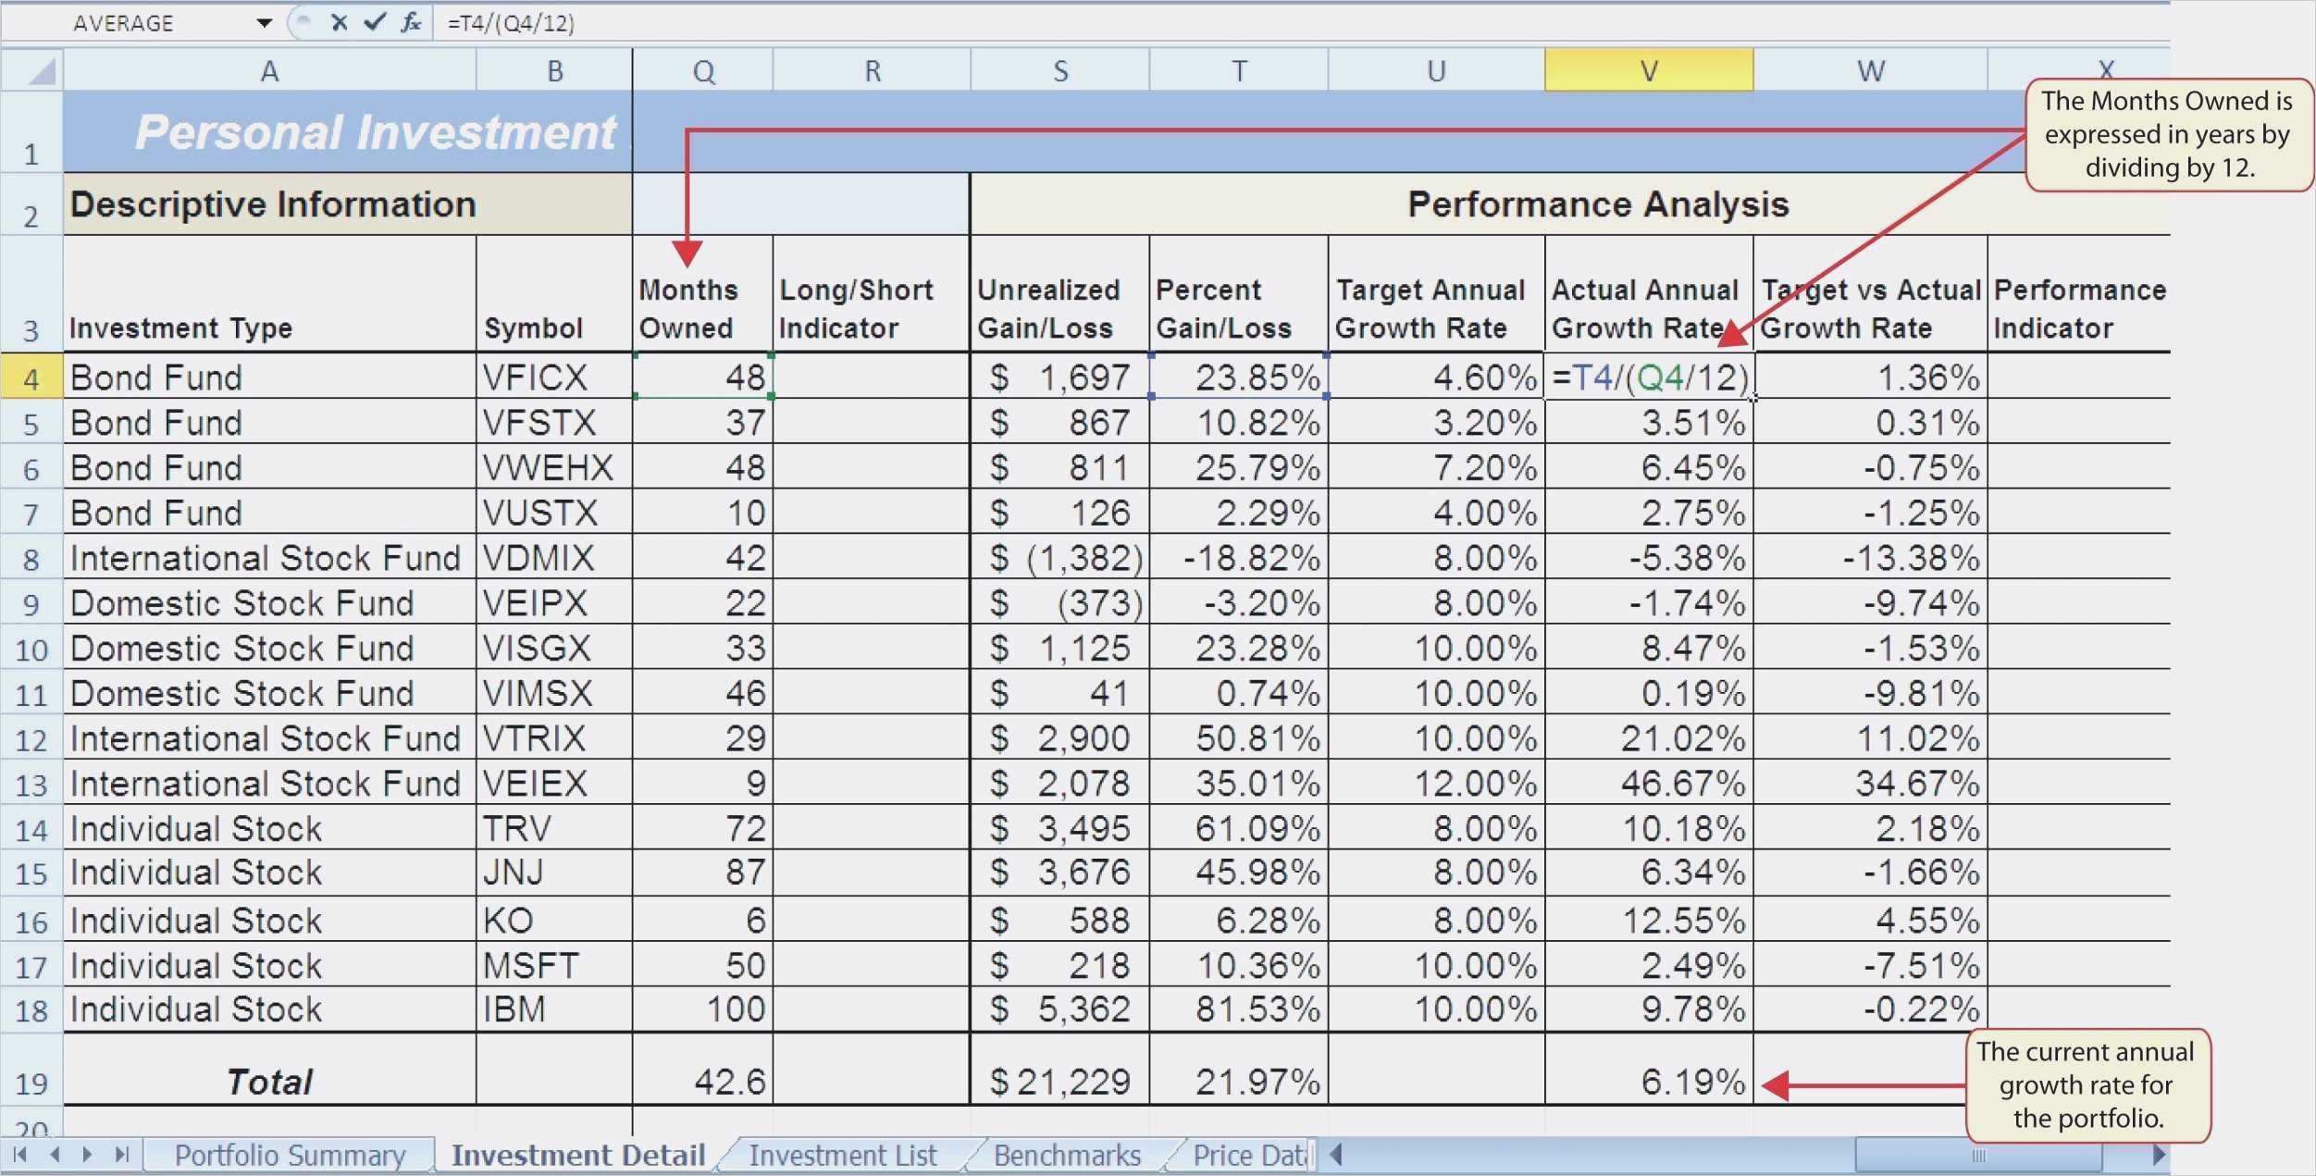Click the horizontal scrollbar thumb
The height and width of the screenshot is (1176, 2316).
tap(1980, 1155)
